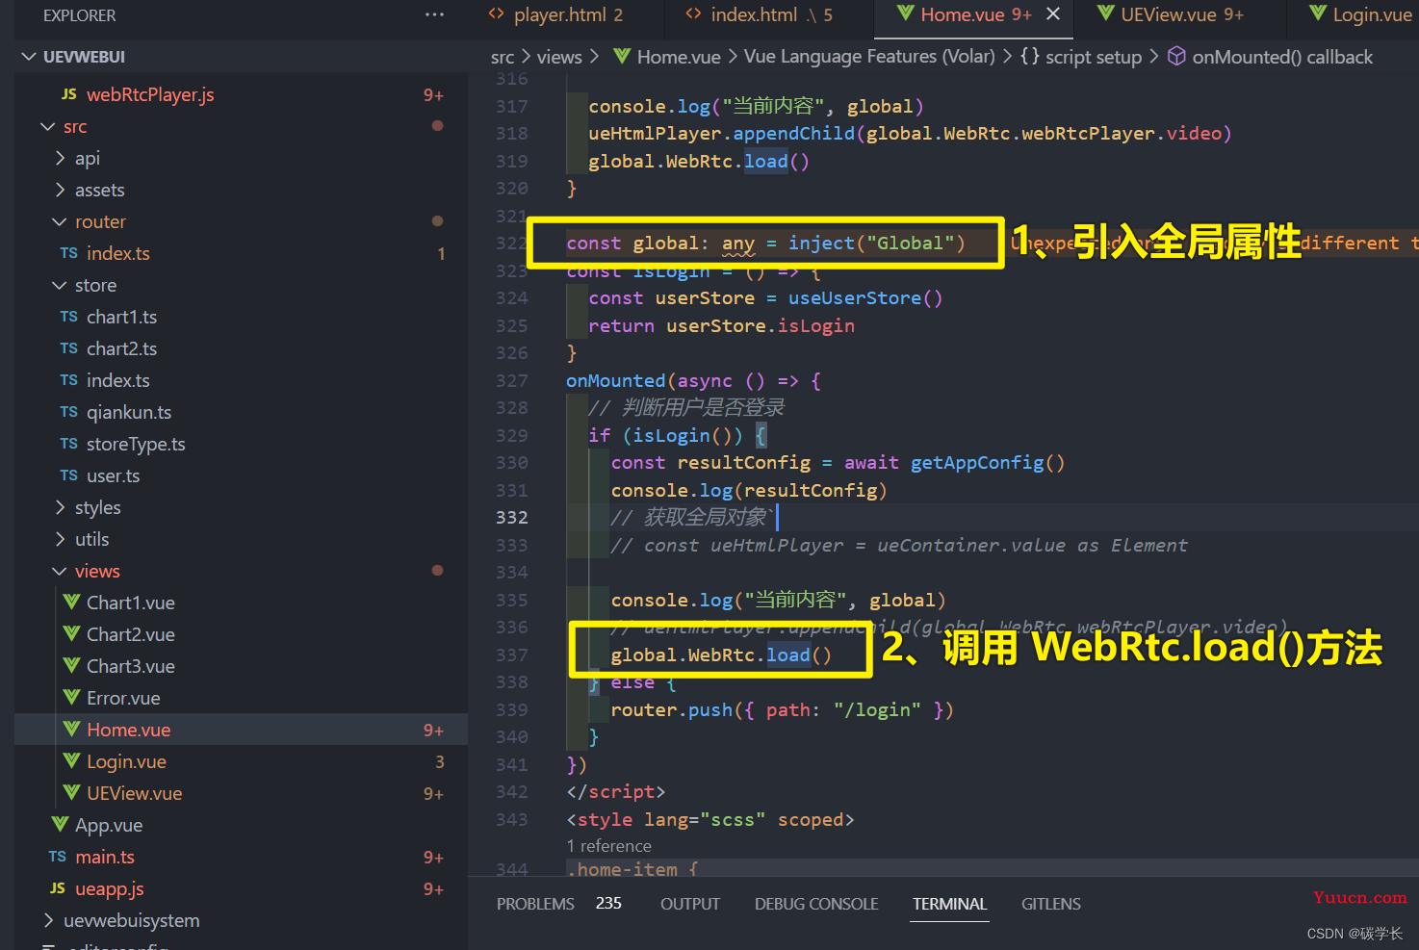Click the JS icon beside webRtcPlayer.js
Image resolution: width=1419 pixels, height=950 pixels.
(69, 94)
